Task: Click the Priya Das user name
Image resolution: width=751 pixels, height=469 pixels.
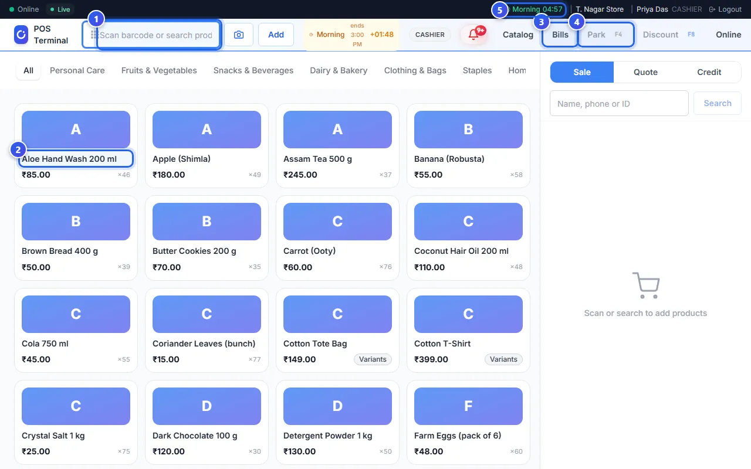Action: click(x=652, y=9)
